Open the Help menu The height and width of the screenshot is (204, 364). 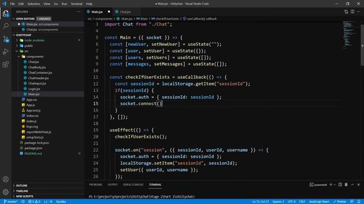point(89,4)
